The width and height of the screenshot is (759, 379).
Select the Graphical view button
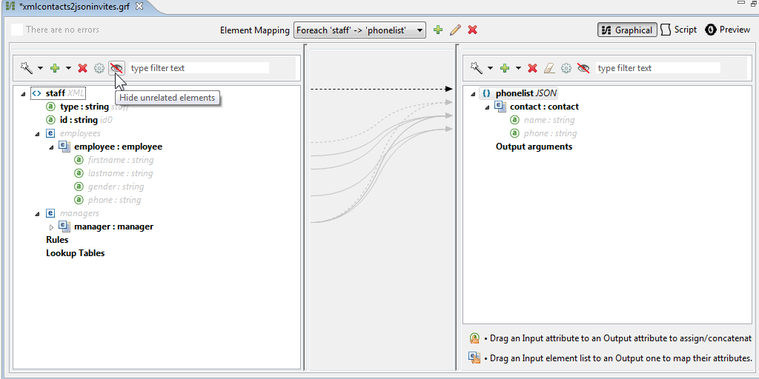[626, 30]
